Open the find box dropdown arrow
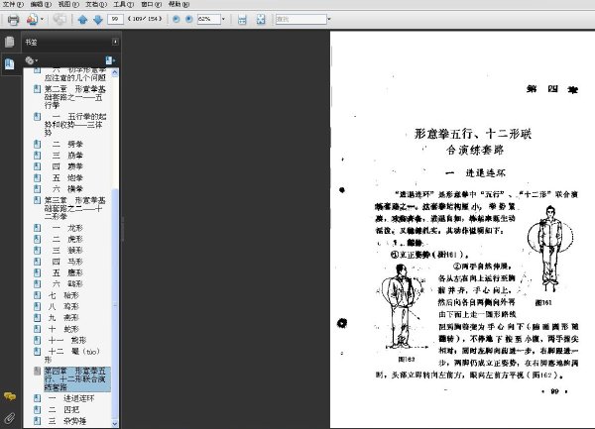The width and height of the screenshot is (595, 429). tap(329, 19)
